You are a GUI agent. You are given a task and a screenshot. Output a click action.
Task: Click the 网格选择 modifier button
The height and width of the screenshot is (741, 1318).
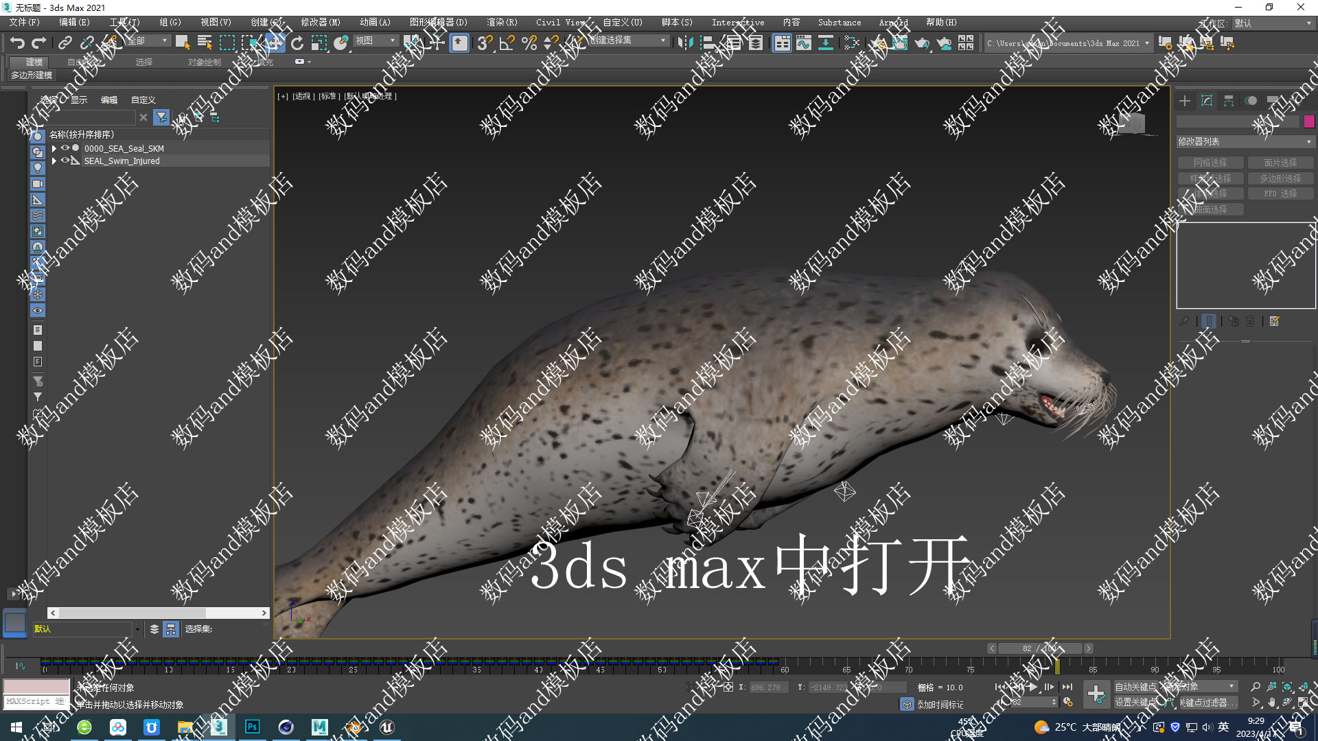tap(1210, 163)
